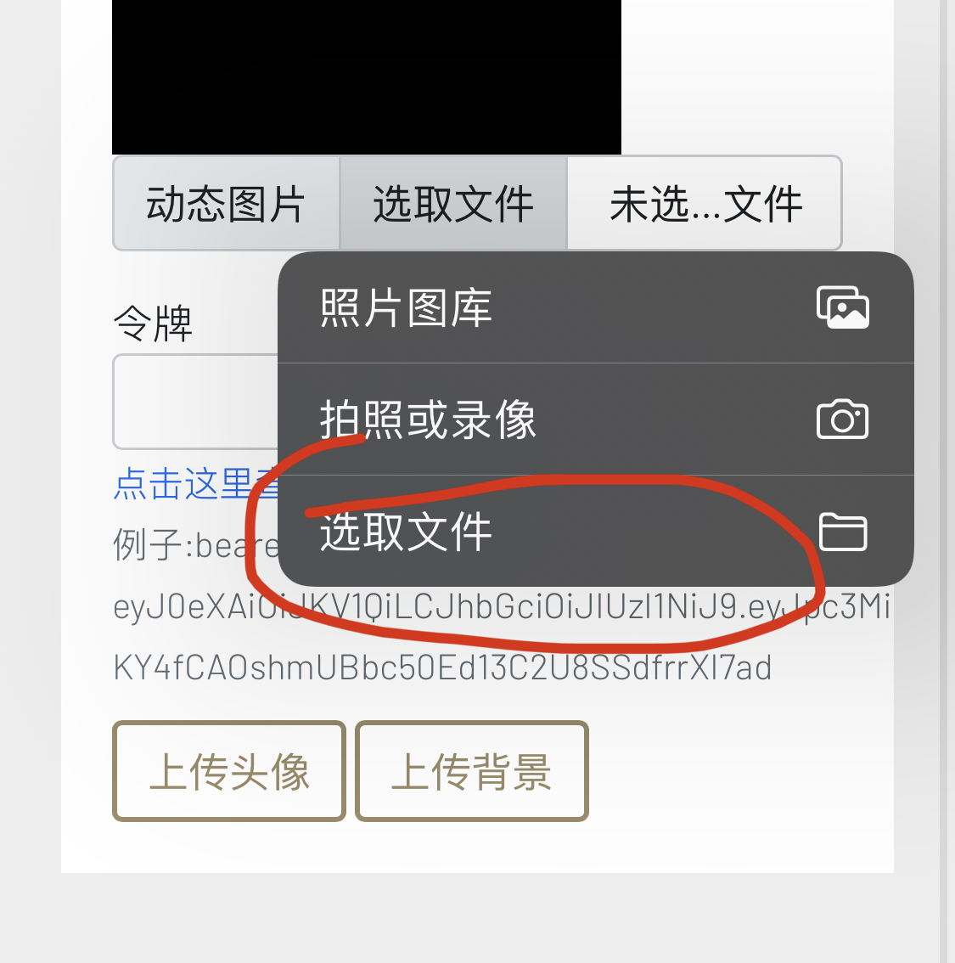This screenshot has width=955, height=963.
Task: Click the KY4fCAOshmUBbc50 token text line
Action: pos(442,667)
